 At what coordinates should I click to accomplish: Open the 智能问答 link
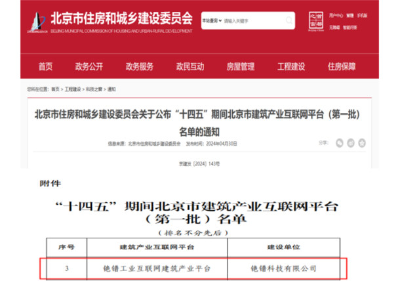pyautogui.click(x=350, y=28)
